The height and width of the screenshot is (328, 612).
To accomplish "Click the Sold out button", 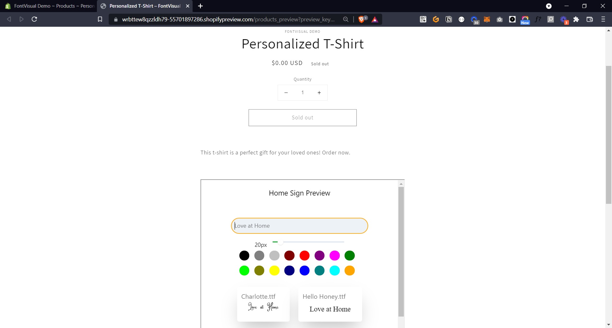I will pyautogui.click(x=302, y=118).
